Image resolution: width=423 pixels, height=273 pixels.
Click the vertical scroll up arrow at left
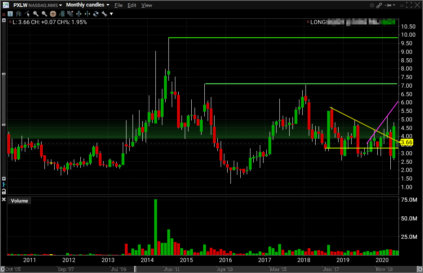click(4, 20)
